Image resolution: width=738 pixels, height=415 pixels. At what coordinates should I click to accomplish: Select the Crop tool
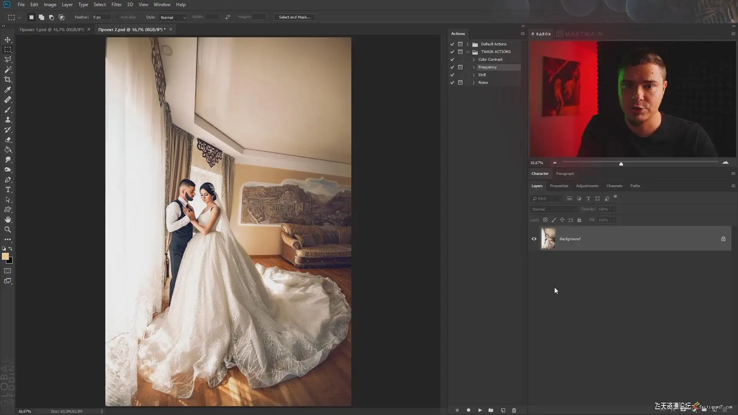pos(8,80)
